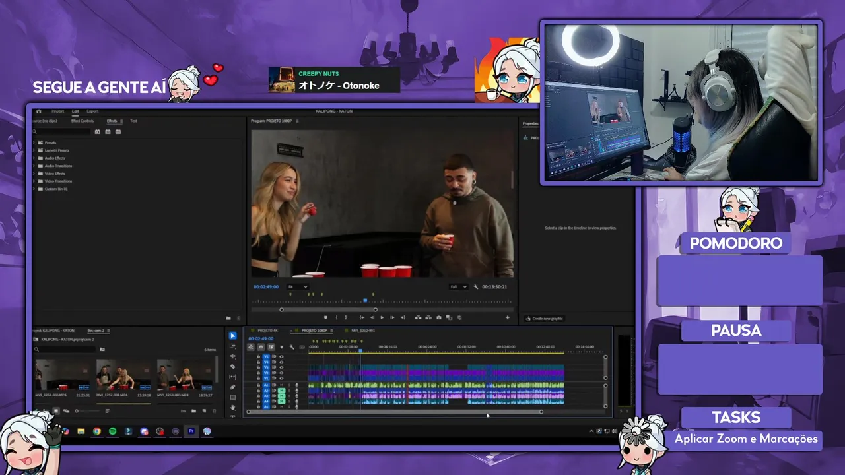
Task: Click Mark In bracket button
Action: coord(337,317)
